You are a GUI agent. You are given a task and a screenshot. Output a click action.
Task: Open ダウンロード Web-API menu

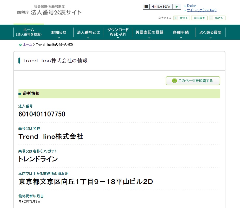pyautogui.click(x=118, y=32)
